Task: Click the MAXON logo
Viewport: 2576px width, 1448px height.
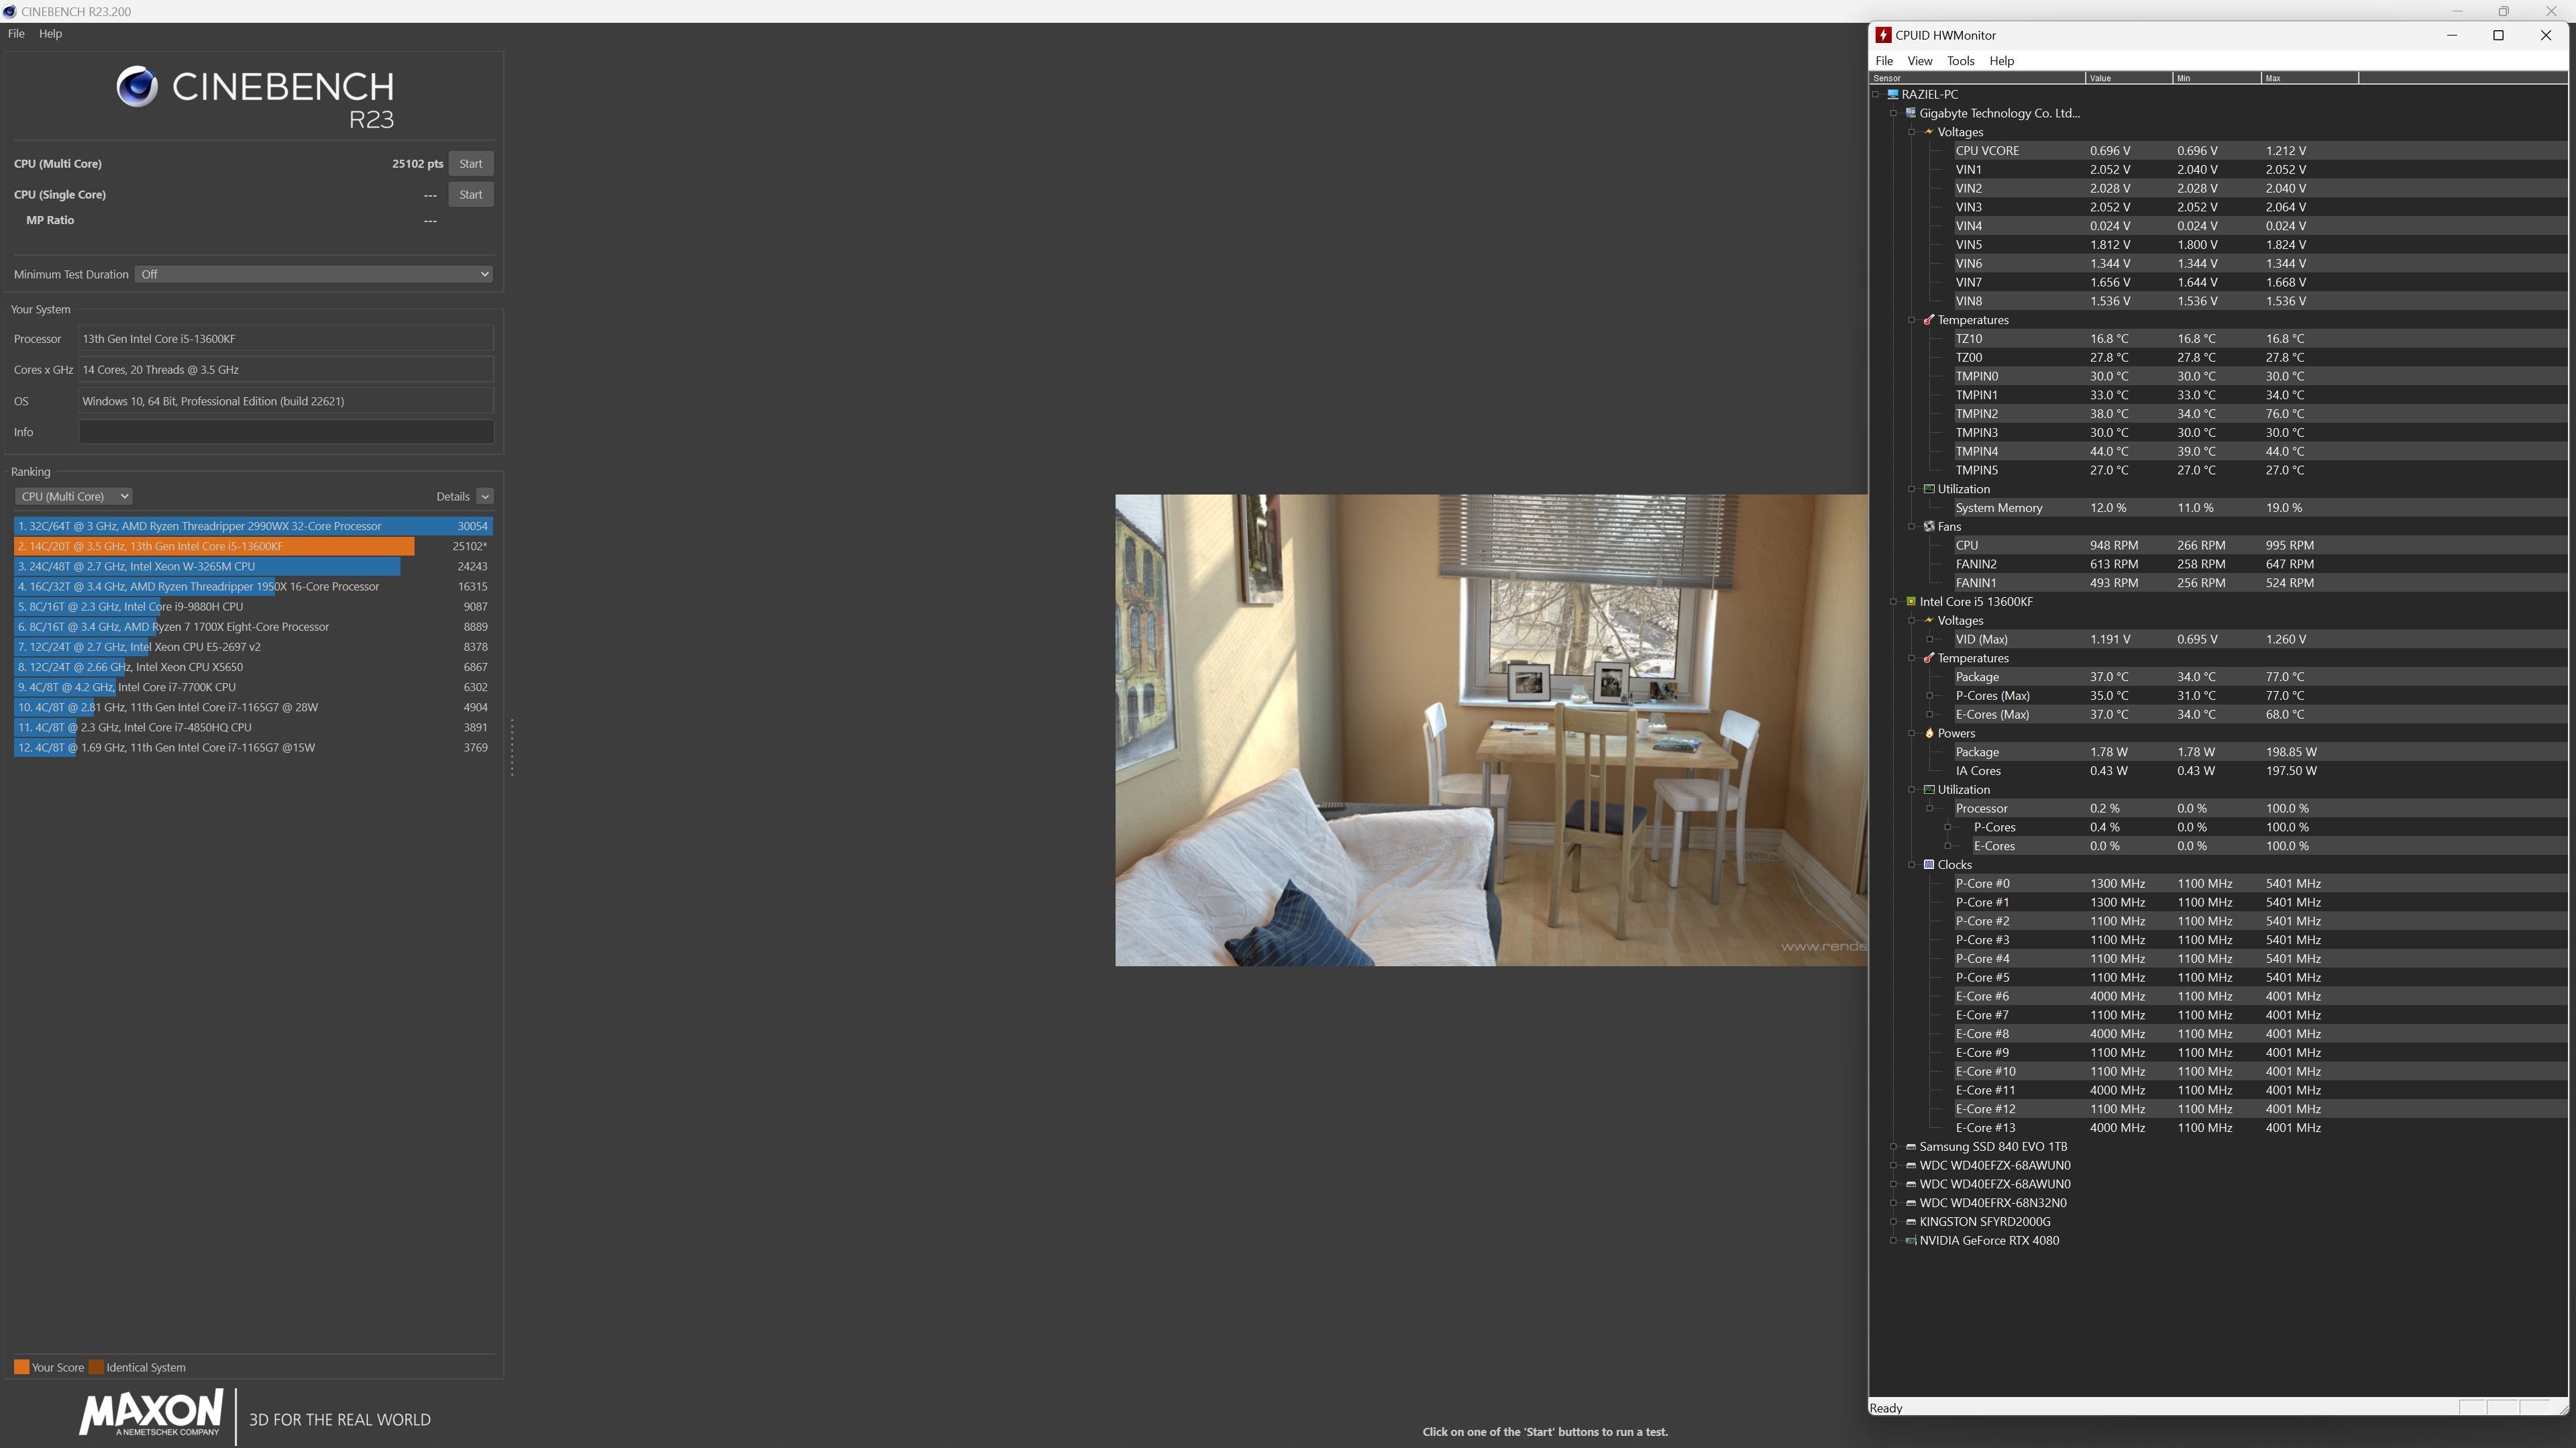Action: [x=151, y=1413]
